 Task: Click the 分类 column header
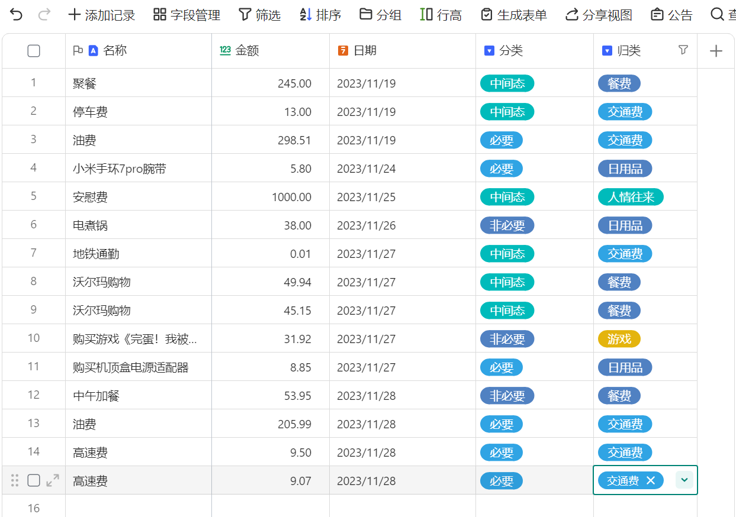[x=510, y=51]
